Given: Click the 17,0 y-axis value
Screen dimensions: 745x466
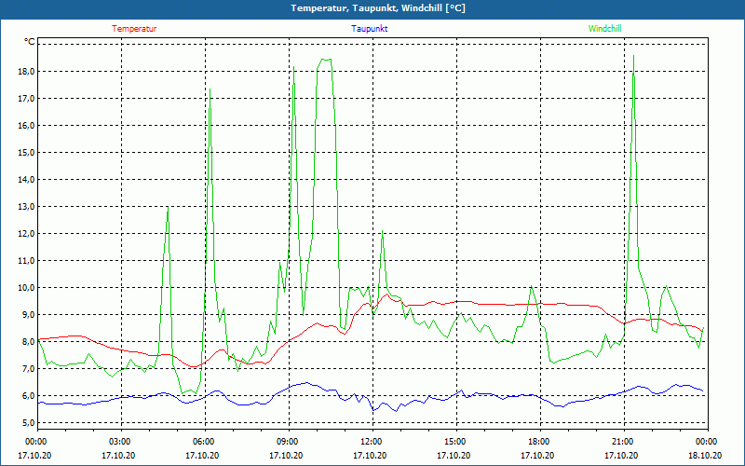Looking at the screenshot, I should 27,99.
